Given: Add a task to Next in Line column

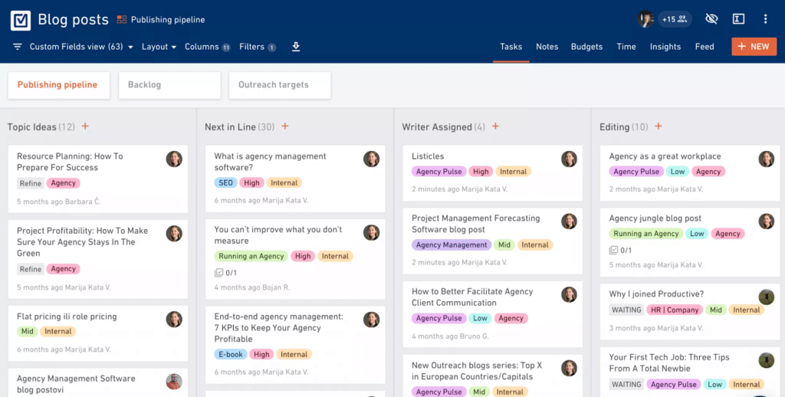Looking at the screenshot, I should click(x=285, y=126).
